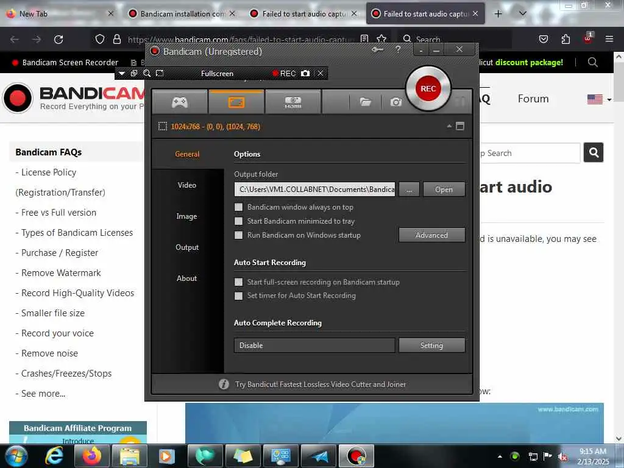Click the Pocket save icon in Firefox toolbar
Screen dimensions: 624x468
(x=543, y=39)
